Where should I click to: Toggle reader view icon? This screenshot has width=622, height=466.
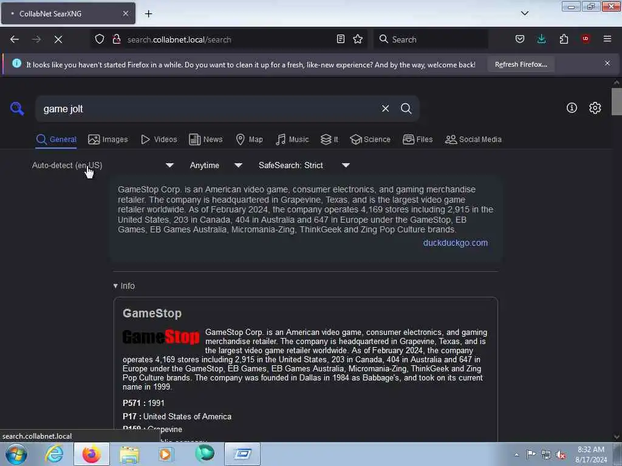coord(340,39)
